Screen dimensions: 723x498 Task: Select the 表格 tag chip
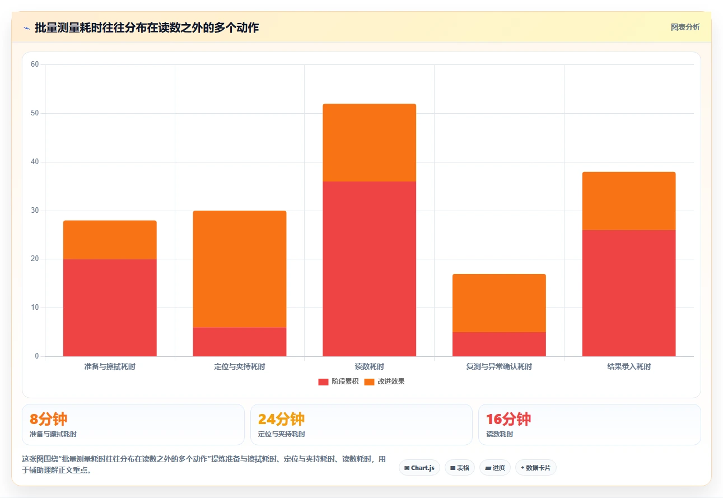(460, 468)
